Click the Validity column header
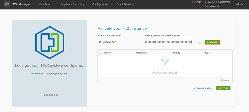Screen dimensions: 249x112 click(x=186, y=53)
